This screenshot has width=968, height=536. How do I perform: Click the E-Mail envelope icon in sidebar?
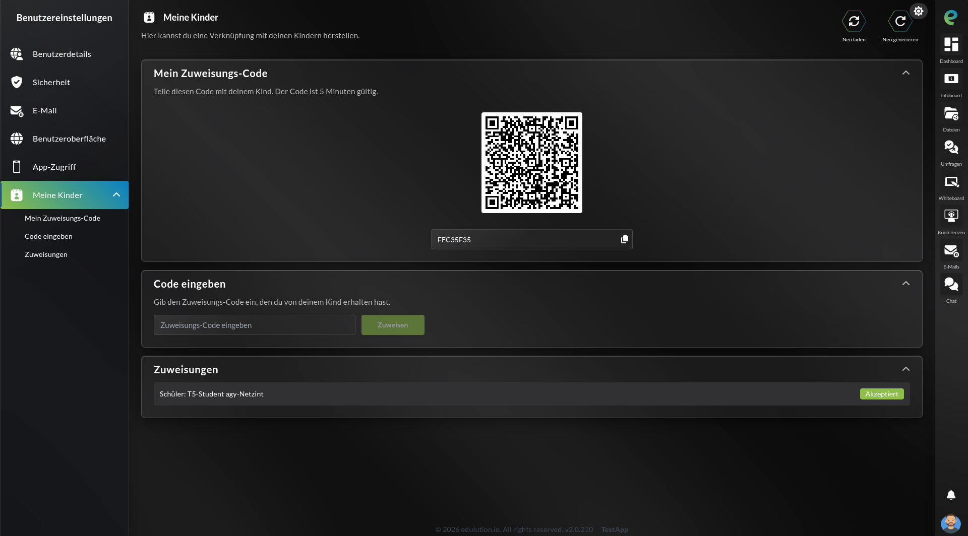click(17, 111)
